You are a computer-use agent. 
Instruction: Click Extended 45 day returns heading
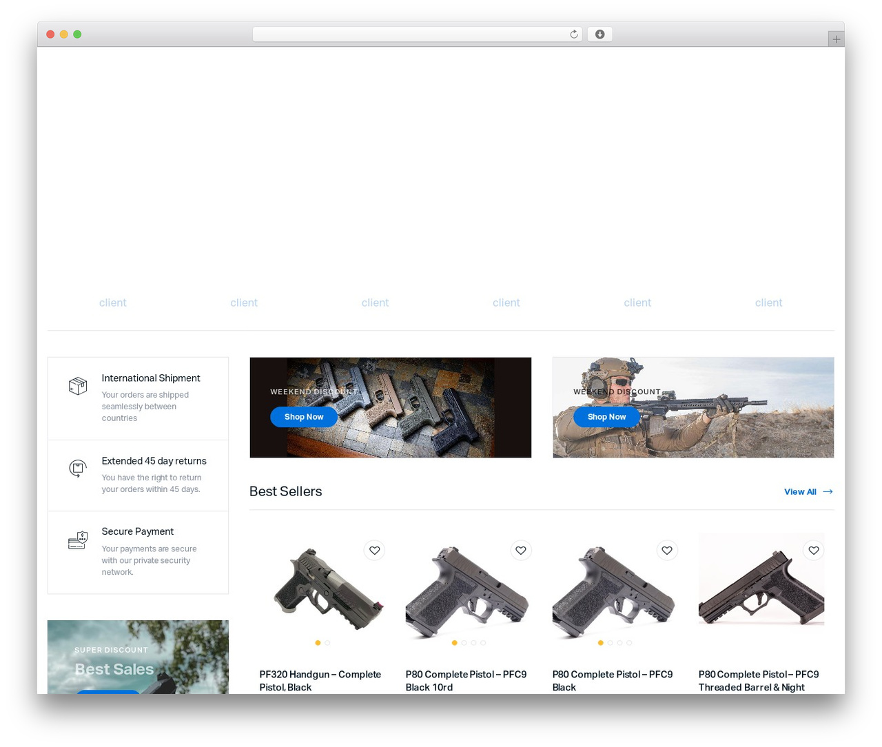[154, 461]
